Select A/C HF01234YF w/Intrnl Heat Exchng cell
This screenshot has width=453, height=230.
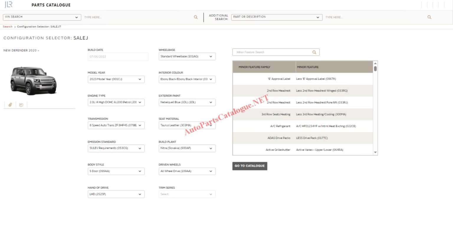tap(326, 126)
